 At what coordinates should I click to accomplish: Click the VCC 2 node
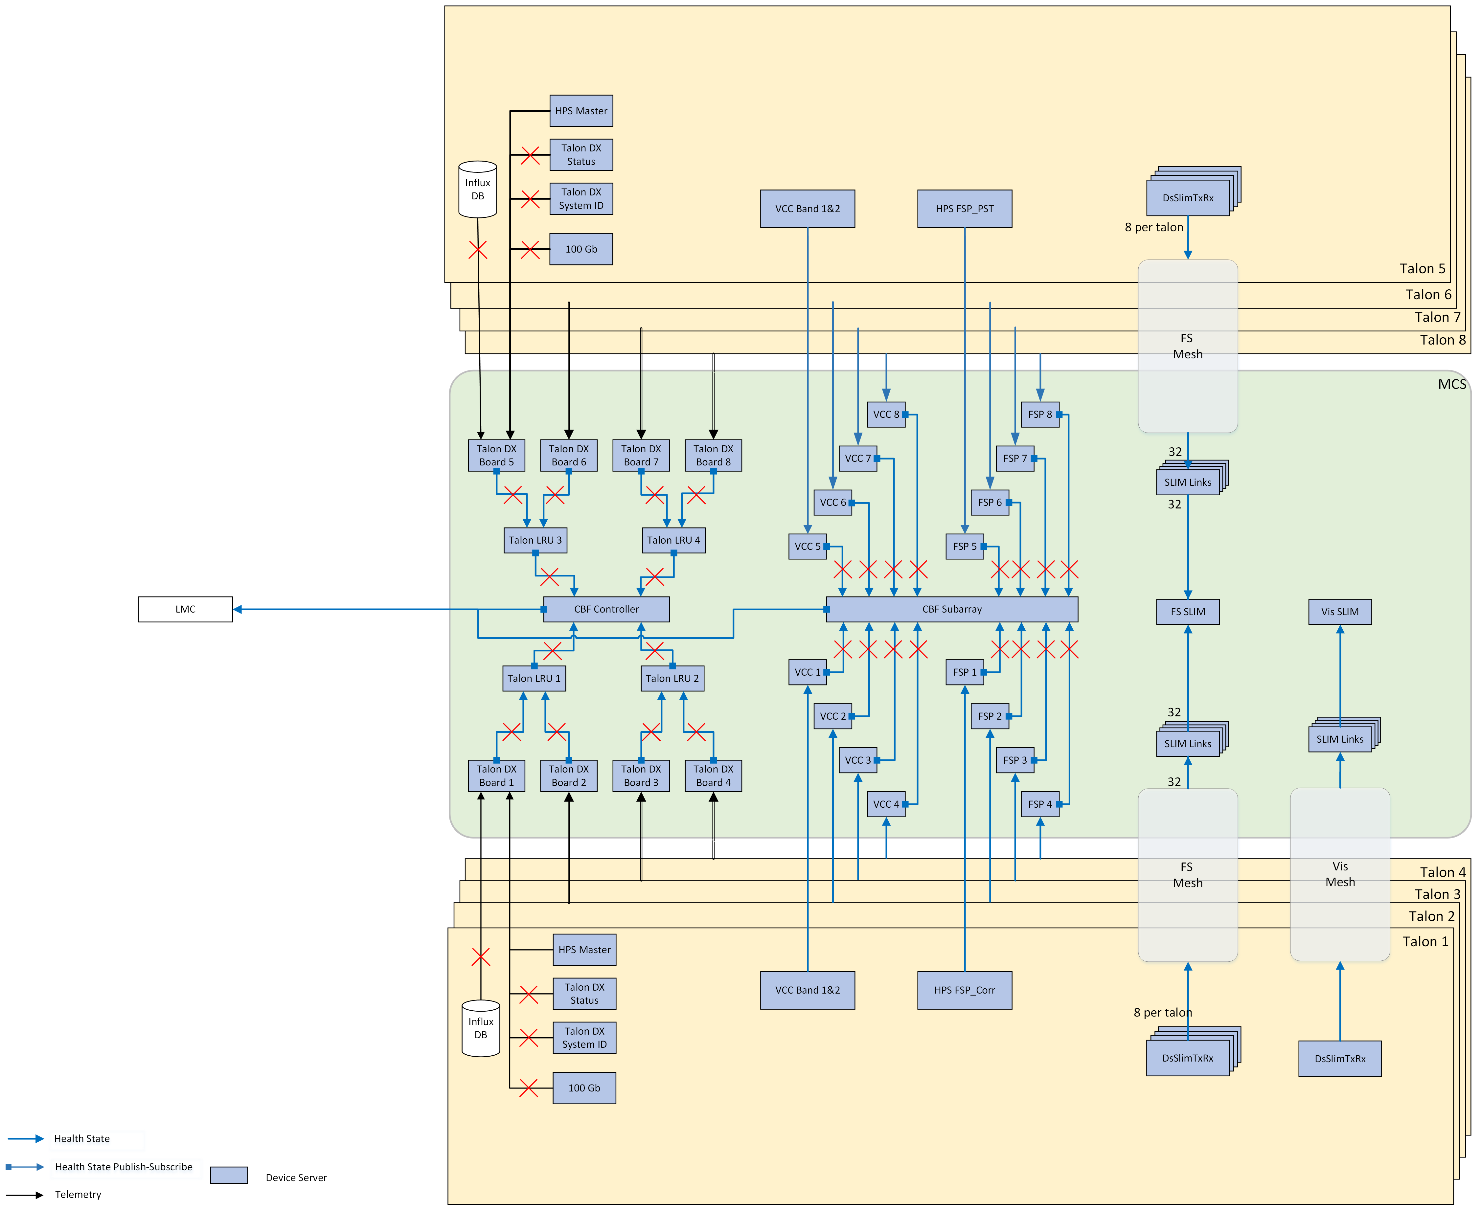833,716
